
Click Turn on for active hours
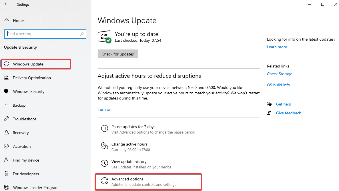click(104, 109)
